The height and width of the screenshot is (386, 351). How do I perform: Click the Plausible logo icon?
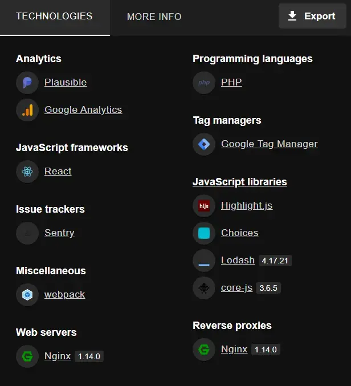(27, 83)
